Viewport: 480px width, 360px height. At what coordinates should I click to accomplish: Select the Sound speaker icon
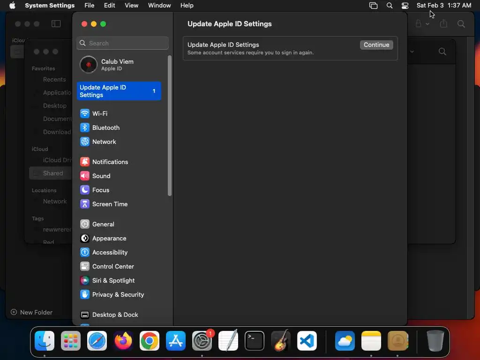84,176
